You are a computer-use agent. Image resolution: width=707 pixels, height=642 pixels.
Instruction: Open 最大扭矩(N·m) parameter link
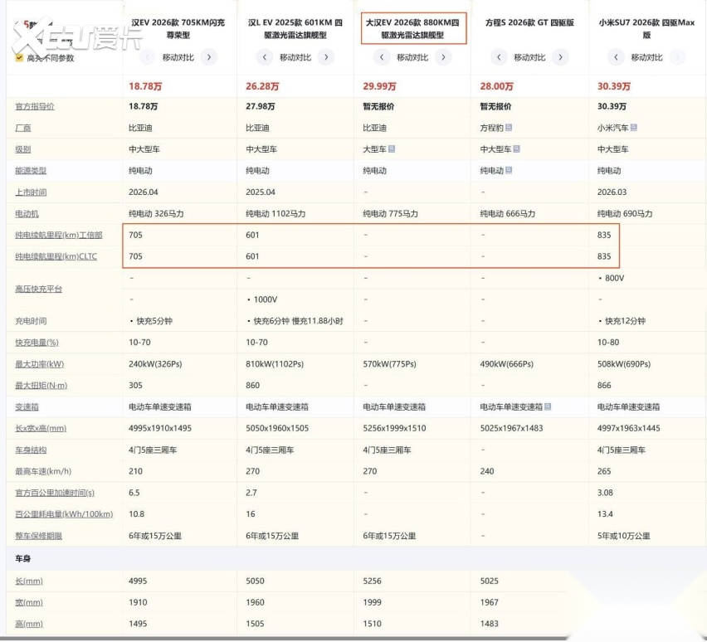(x=41, y=386)
